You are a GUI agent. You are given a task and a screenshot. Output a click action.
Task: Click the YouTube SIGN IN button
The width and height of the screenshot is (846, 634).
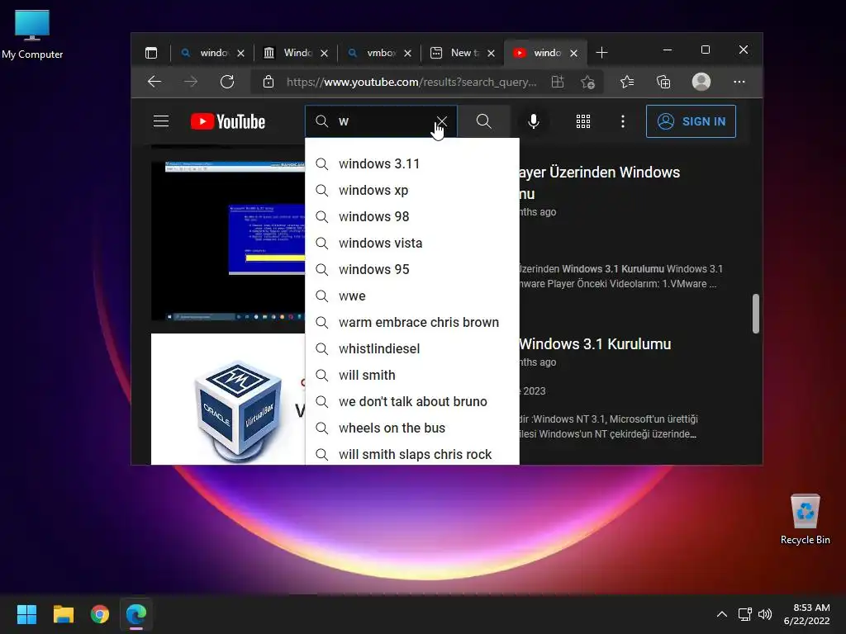(x=691, y=121)
